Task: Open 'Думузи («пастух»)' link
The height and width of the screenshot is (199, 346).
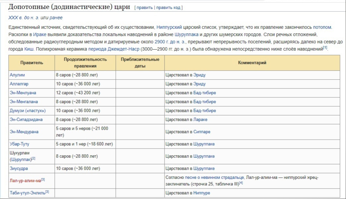Action: [28, 111]
